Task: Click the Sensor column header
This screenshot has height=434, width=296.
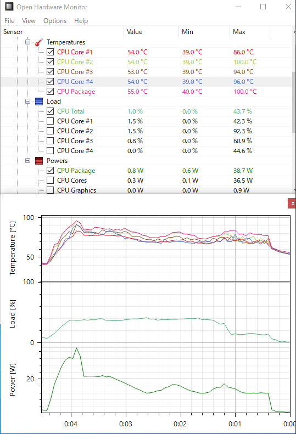Action: tap(63, 32)
